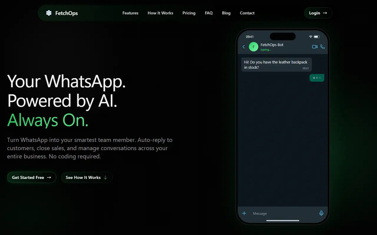Open the Pricing page link
Viewport: 377px width, 235px height.
(x=189, y=13)
